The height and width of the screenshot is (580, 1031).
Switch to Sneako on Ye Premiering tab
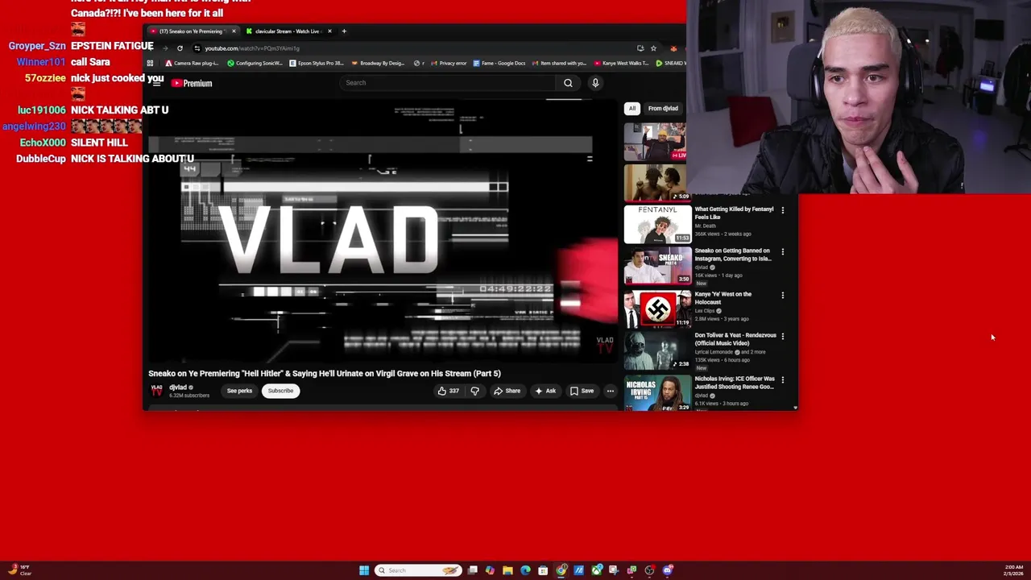pos(190,31)
